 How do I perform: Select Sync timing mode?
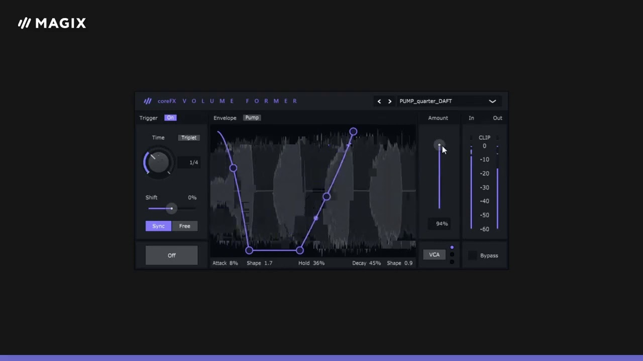tap(158, 226)
